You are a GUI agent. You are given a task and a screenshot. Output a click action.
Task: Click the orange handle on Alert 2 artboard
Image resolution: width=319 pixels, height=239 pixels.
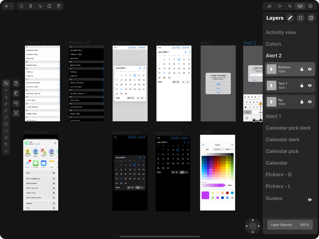click(x=260, y=104)
